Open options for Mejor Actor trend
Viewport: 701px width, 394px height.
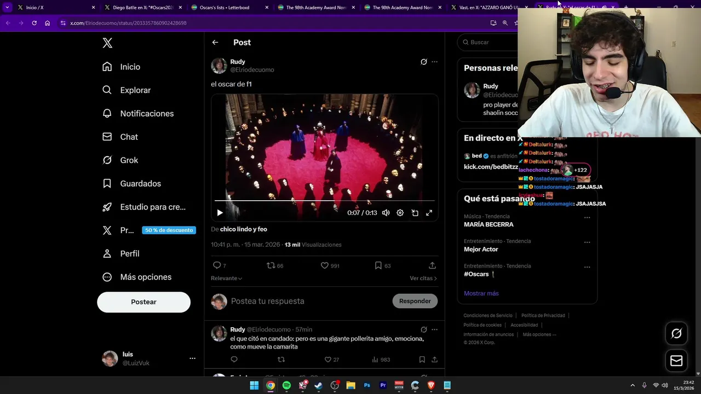tap(587, 242)
